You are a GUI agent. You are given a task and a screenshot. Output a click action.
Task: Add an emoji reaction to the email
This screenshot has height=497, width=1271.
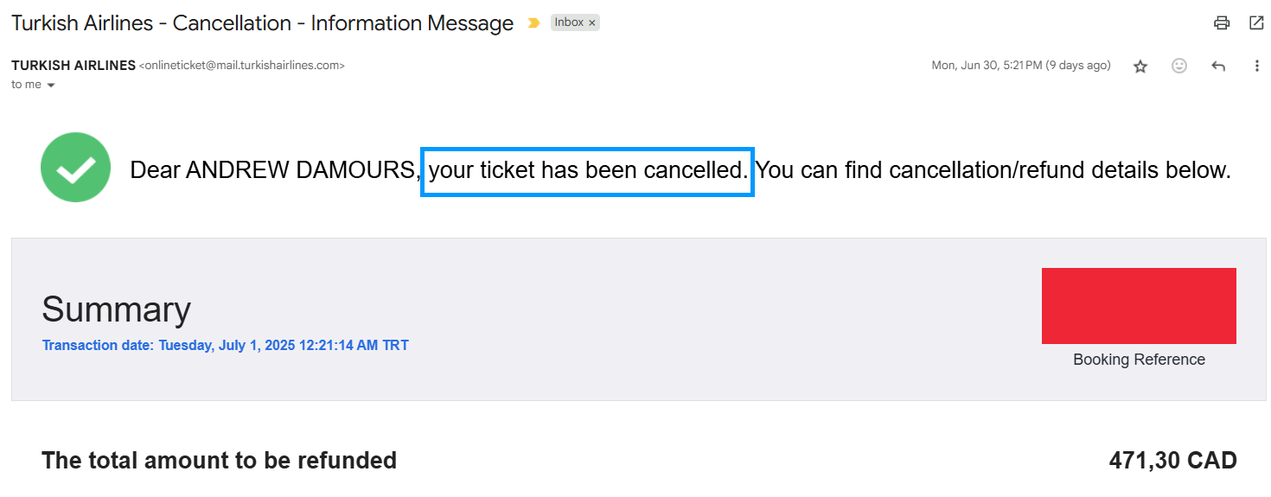pyautogui.click(x=1179, y=66)
